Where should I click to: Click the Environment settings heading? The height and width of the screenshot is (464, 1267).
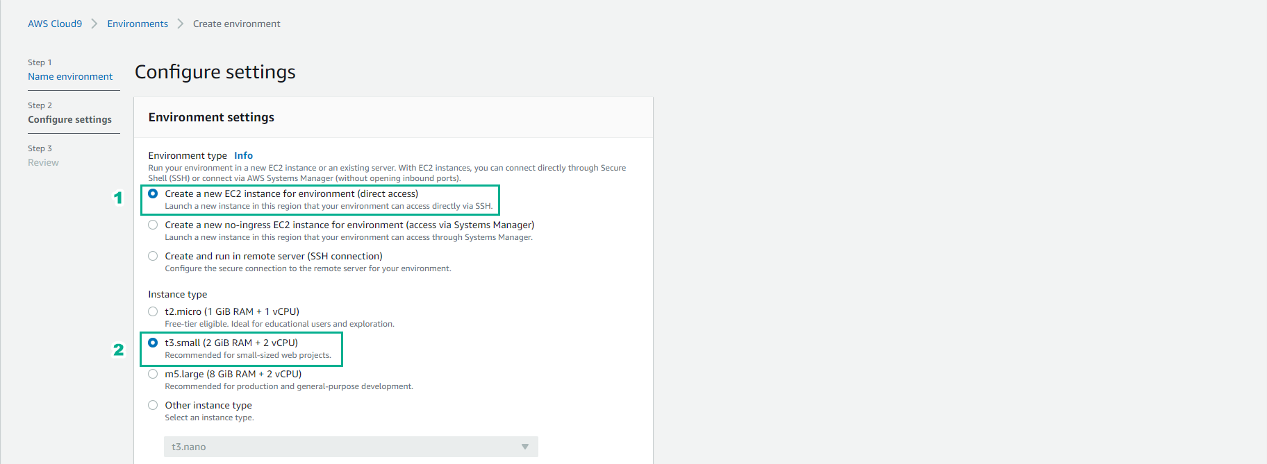[x=211, y=117]
